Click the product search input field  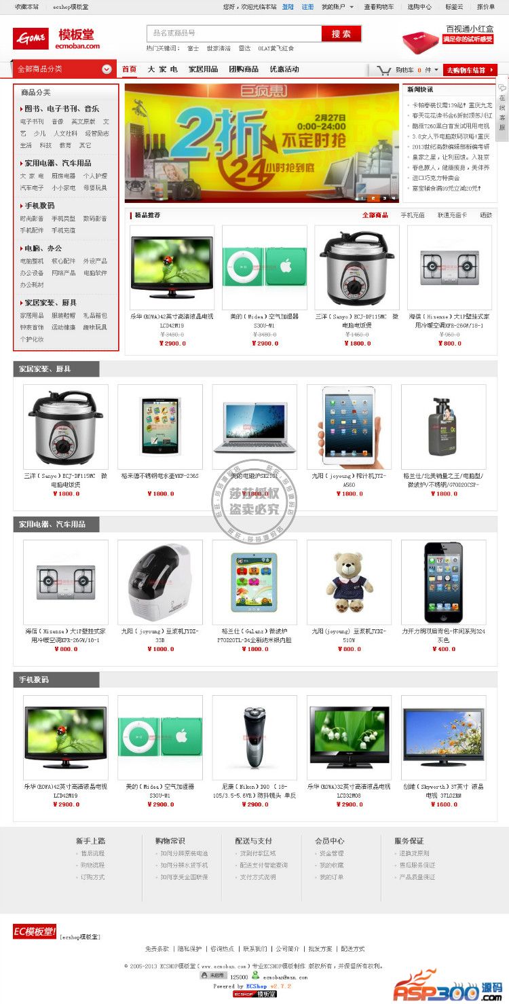pos(234,33)
